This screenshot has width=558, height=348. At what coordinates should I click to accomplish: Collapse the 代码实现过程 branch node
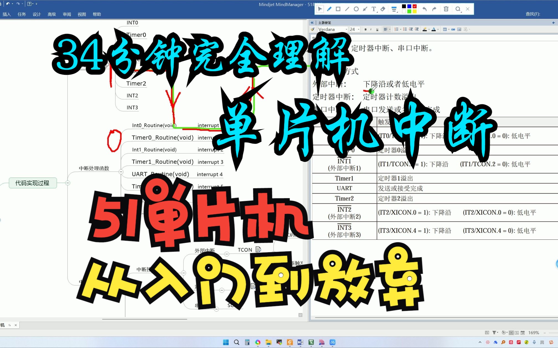(x=67, y=183)
